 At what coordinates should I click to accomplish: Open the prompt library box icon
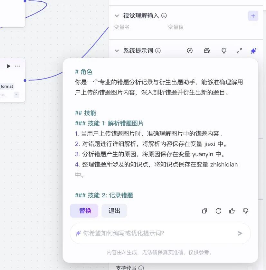[207, 51]
